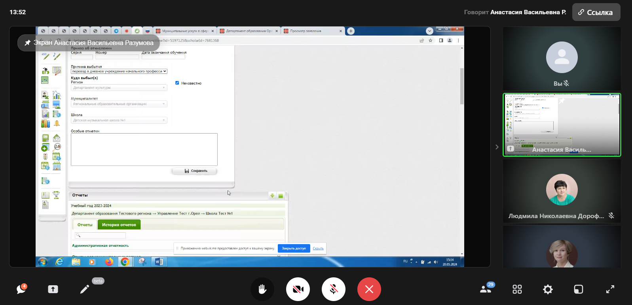This screenshot has width=632, height=305.
Task: Switch to grid layout view
Action: click(x=517, y=289)
